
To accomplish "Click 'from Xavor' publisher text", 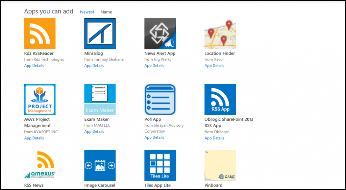I will click(x=214, y=60).
